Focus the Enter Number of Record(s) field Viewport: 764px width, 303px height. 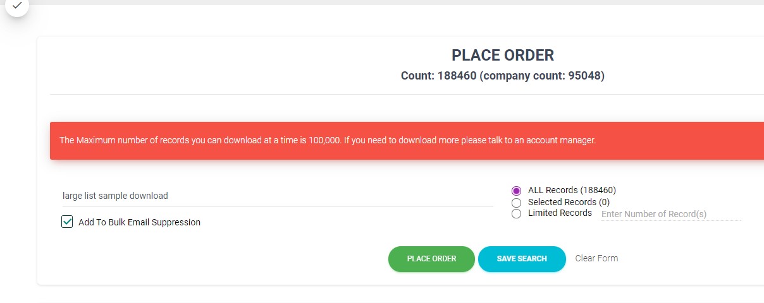coord(670,214)
